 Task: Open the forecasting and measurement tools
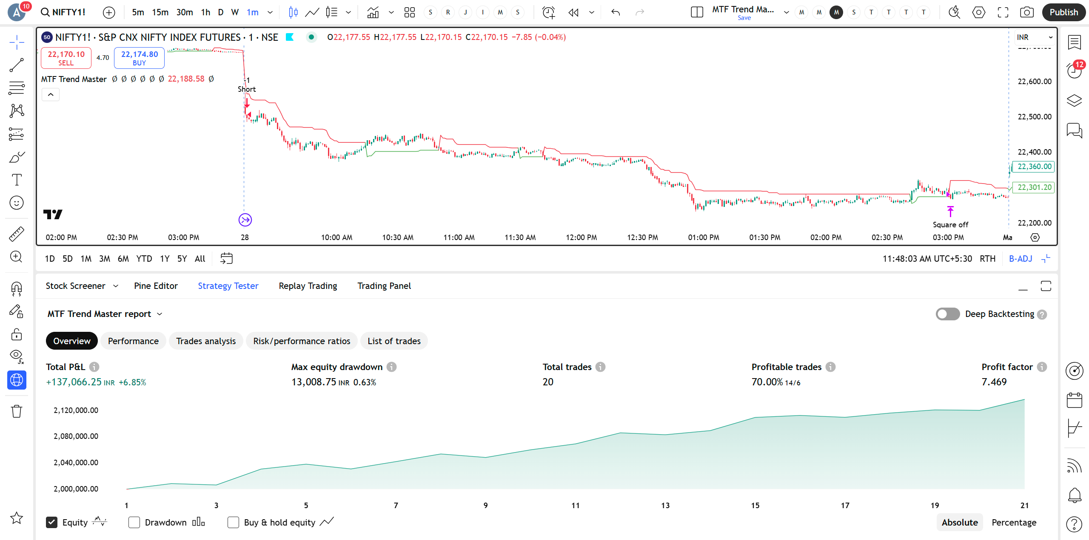coord(17,134)
